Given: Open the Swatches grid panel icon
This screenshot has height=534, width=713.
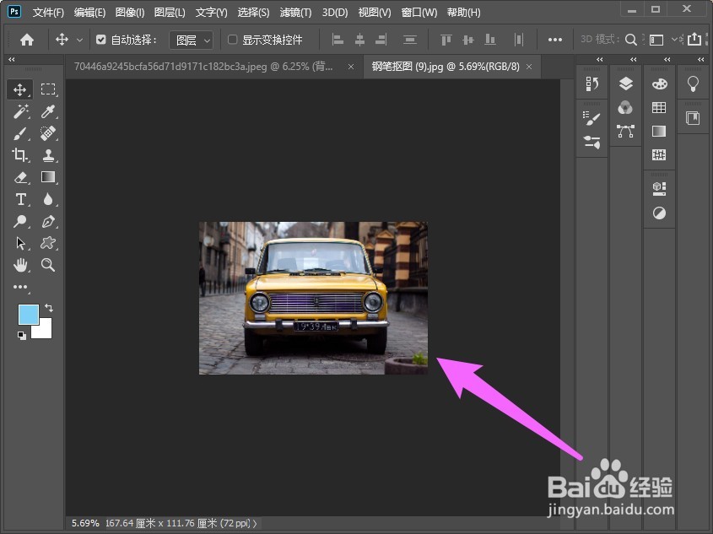Looking at the screenshot, I should coord(659,107).
